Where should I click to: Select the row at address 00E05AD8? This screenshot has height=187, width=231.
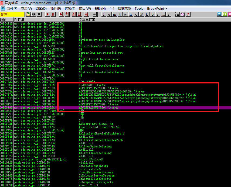(x=115, y=66)
